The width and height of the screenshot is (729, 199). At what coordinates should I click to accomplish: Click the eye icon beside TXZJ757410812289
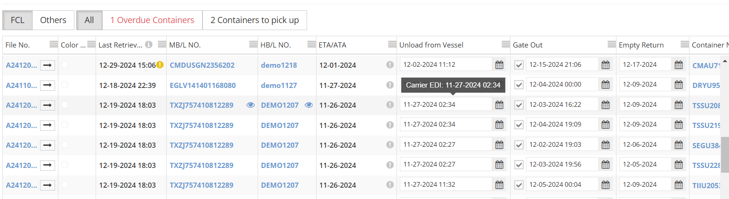[251, 105]
